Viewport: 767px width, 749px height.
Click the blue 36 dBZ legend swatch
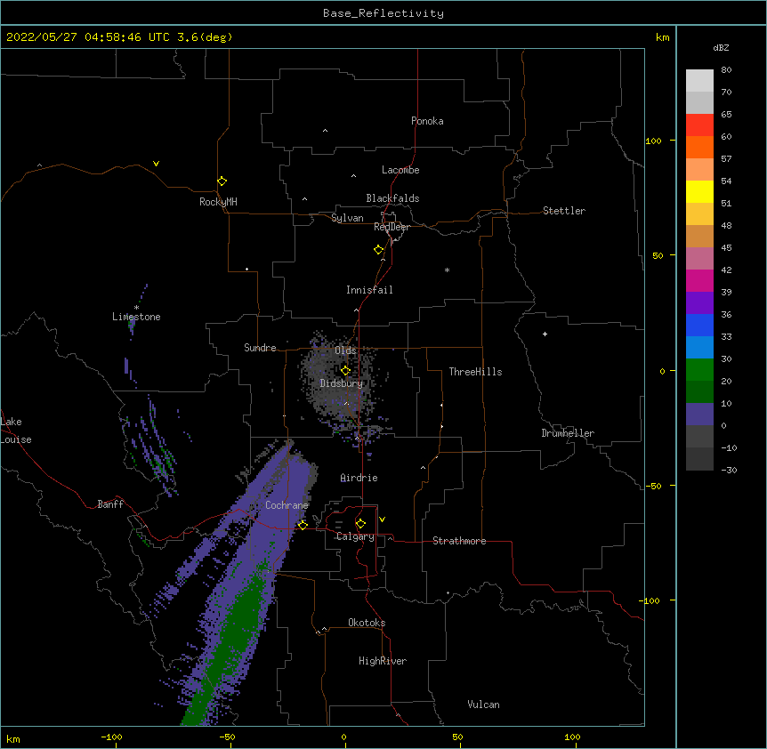[x=699, y=325]
